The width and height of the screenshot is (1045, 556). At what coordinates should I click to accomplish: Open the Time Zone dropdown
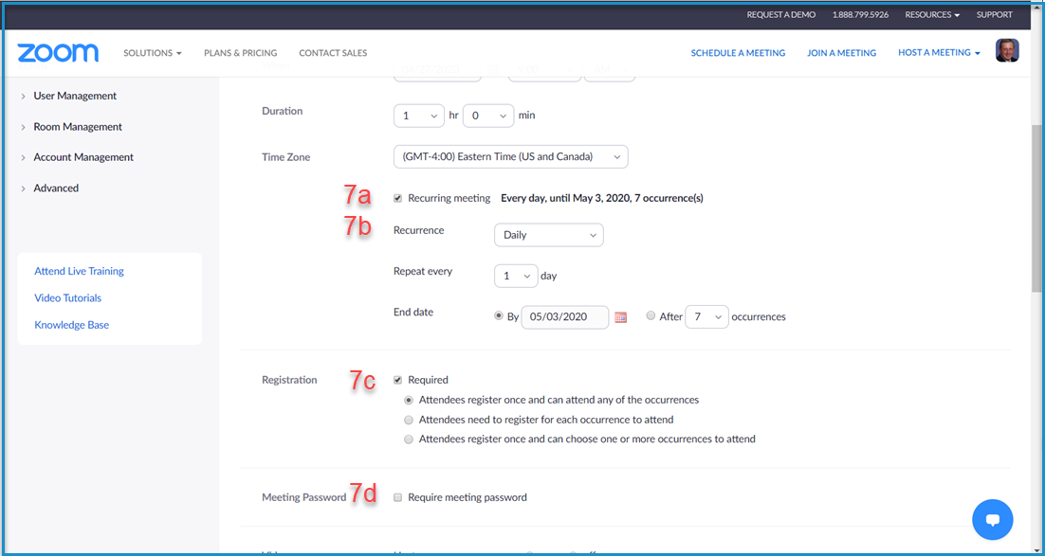(510, 157)
